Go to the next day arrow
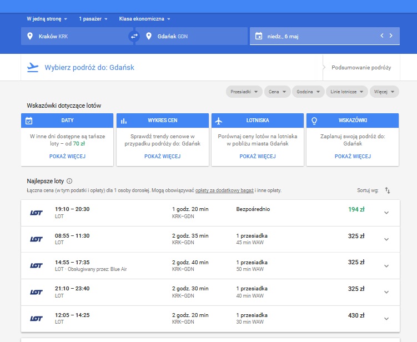 [391, 36]
